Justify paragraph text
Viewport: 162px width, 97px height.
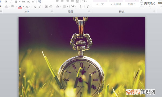[72, 1]
